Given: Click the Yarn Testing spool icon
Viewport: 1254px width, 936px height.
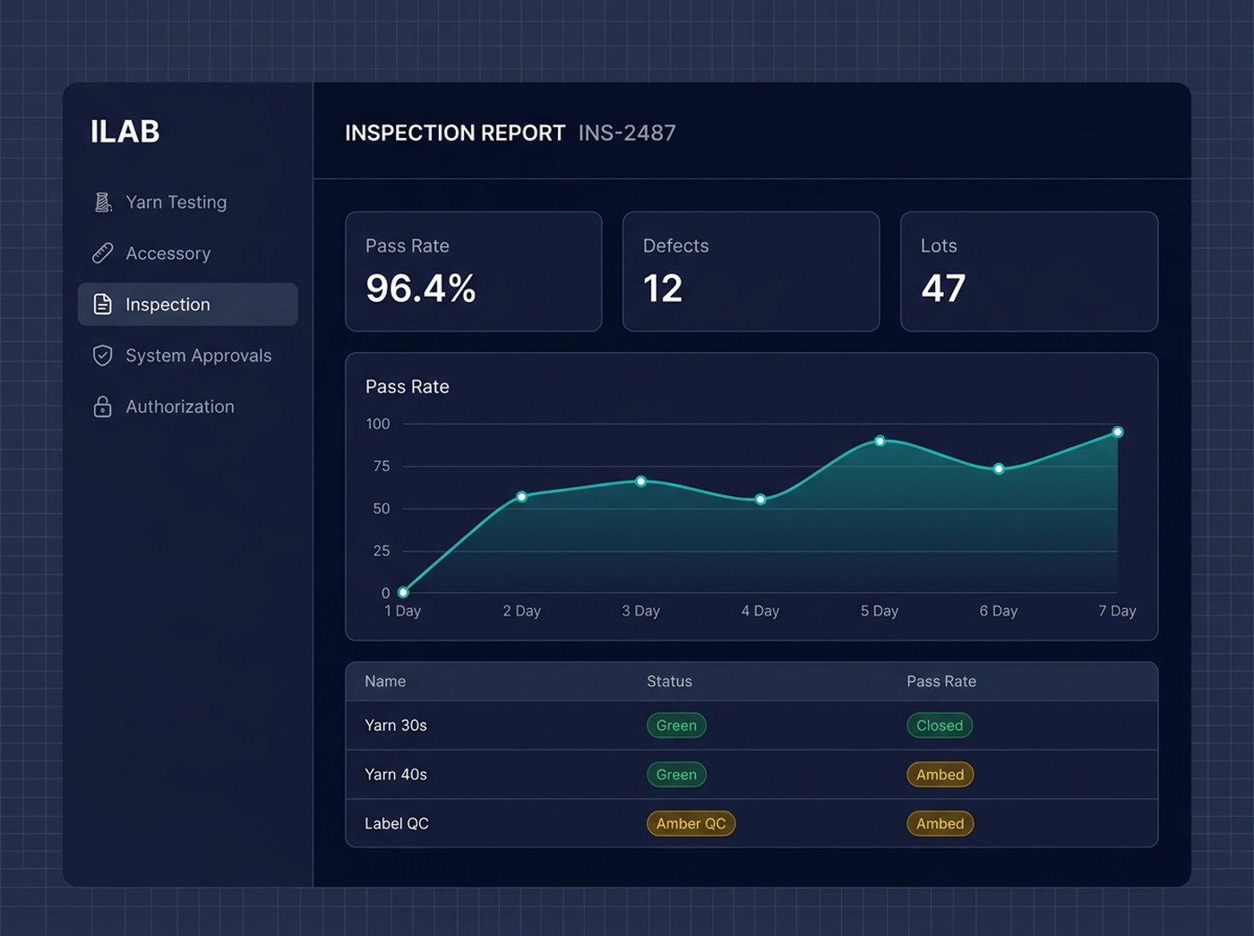Looking at the screenshot, I should point(103,202).
